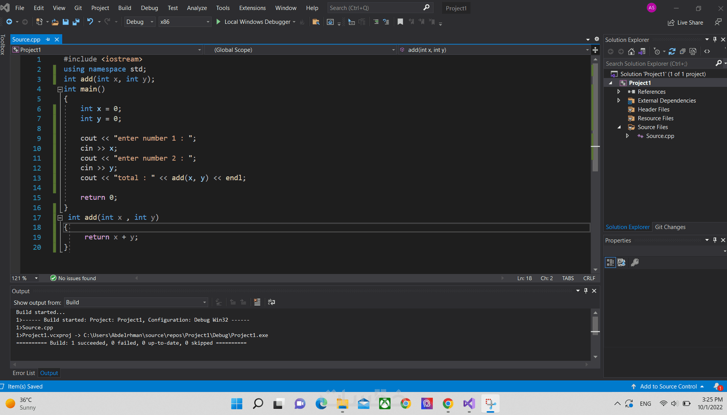Image resolution: width=727 pixels, height=415 pixels.
Task: Toggle auto-hide pin on Output panel
Action: pos(586,291)
